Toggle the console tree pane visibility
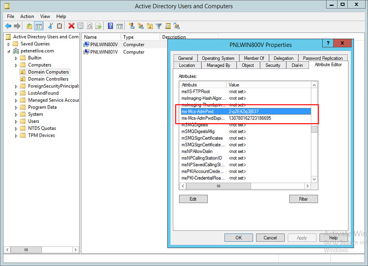Screen dimensions: 368x266 point(39,26)
